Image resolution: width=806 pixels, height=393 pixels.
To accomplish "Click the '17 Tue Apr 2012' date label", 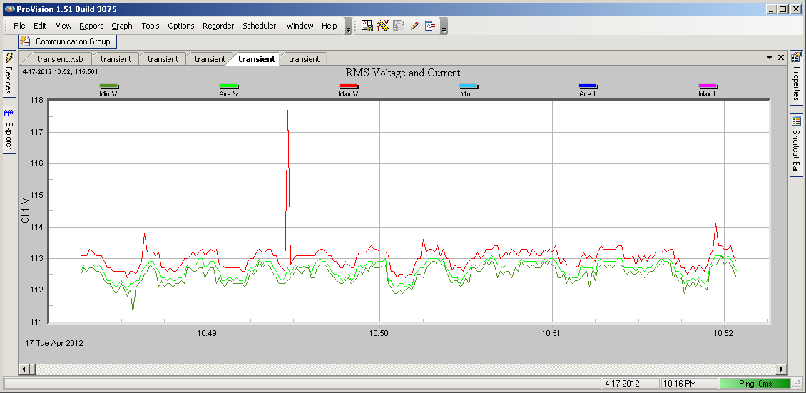I will coord(54,342).
